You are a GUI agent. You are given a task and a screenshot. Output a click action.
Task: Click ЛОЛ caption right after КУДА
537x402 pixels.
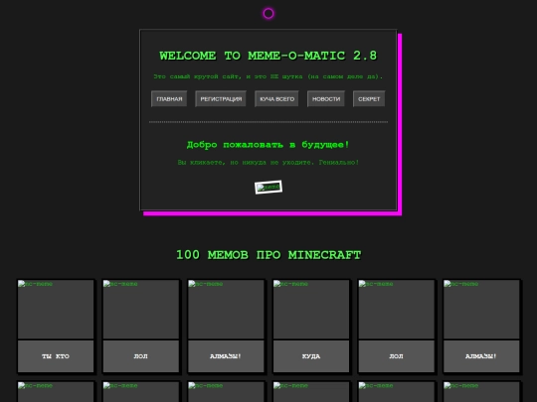tap(396, 356)
